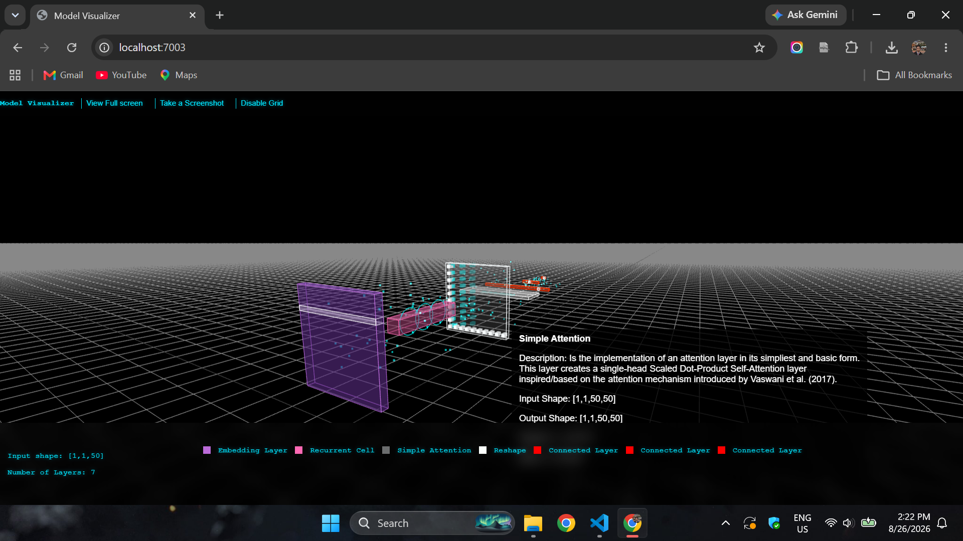
Task: Click the Output Shape: [1,1,50,50] line
Action: click(x=571, y=418)
